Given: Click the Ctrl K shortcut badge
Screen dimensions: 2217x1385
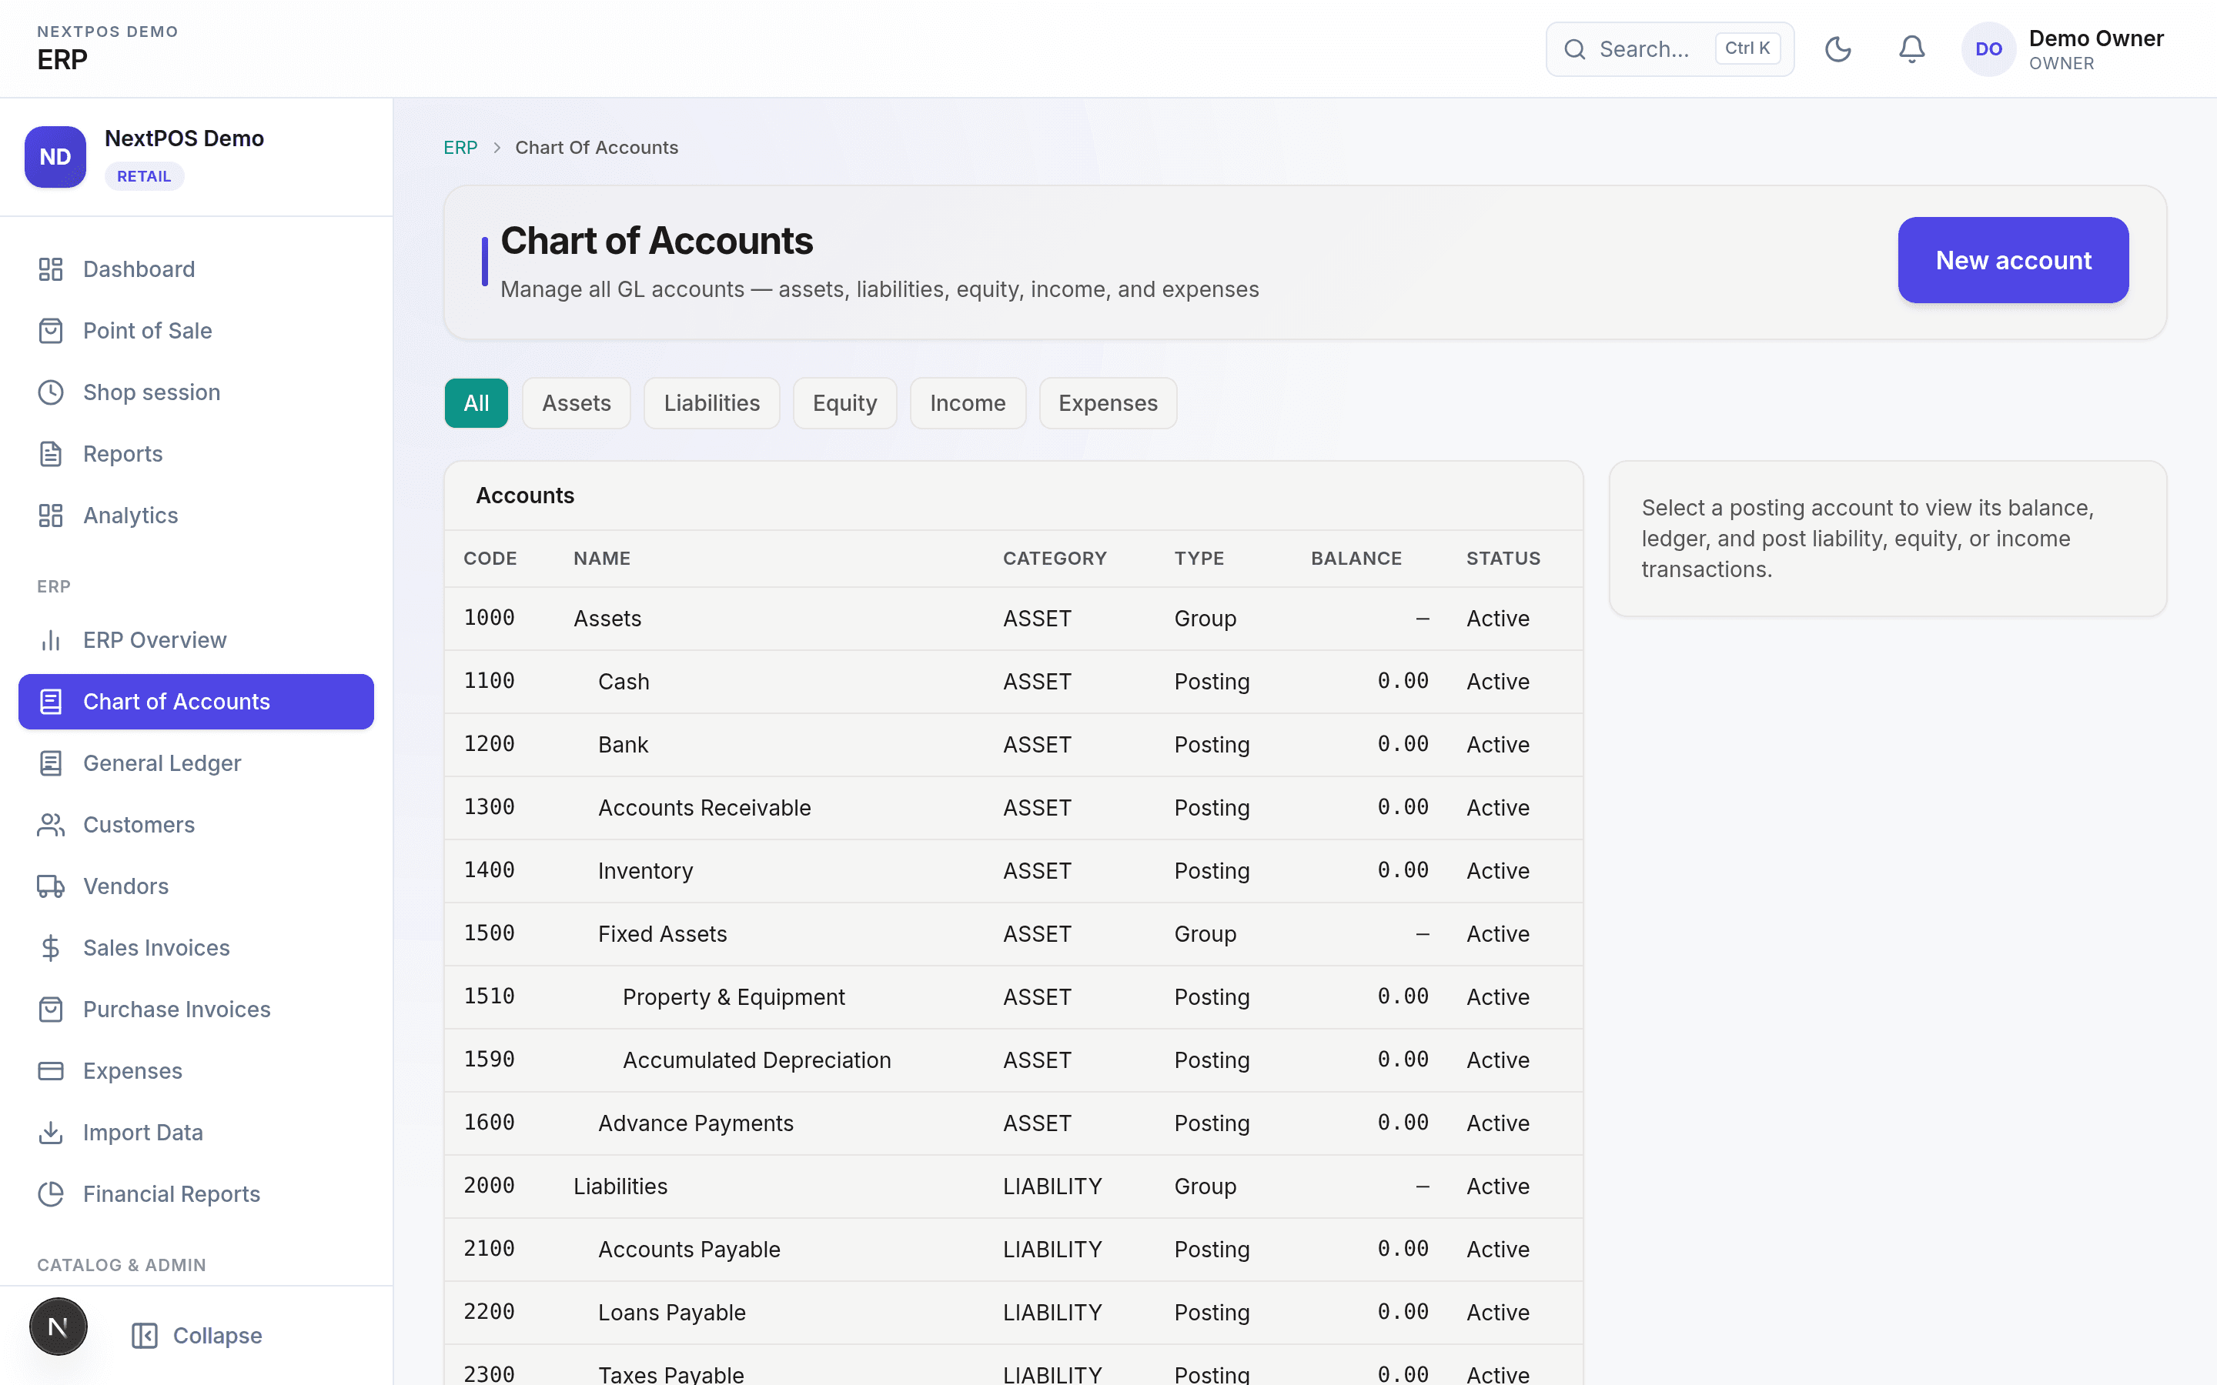Looking at the screenshot, I should [1747, 48].
